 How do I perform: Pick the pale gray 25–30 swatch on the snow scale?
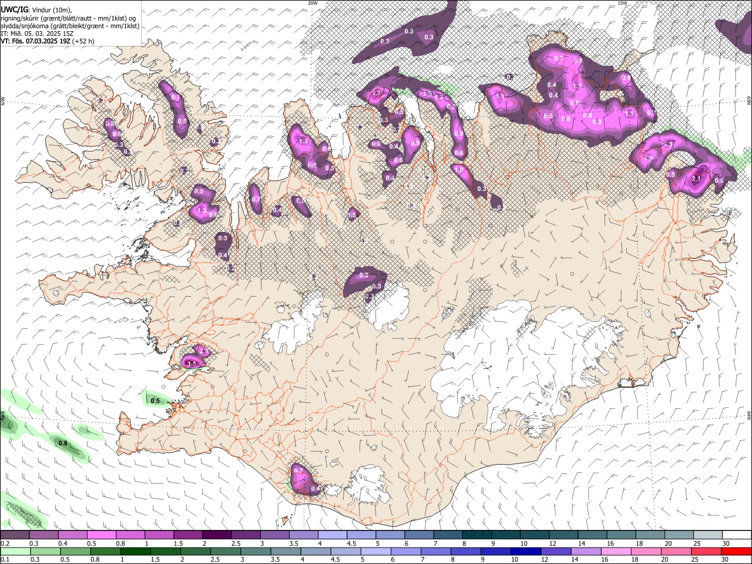[709, 535]
